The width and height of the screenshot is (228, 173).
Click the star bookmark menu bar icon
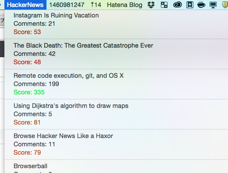(190, 5)
